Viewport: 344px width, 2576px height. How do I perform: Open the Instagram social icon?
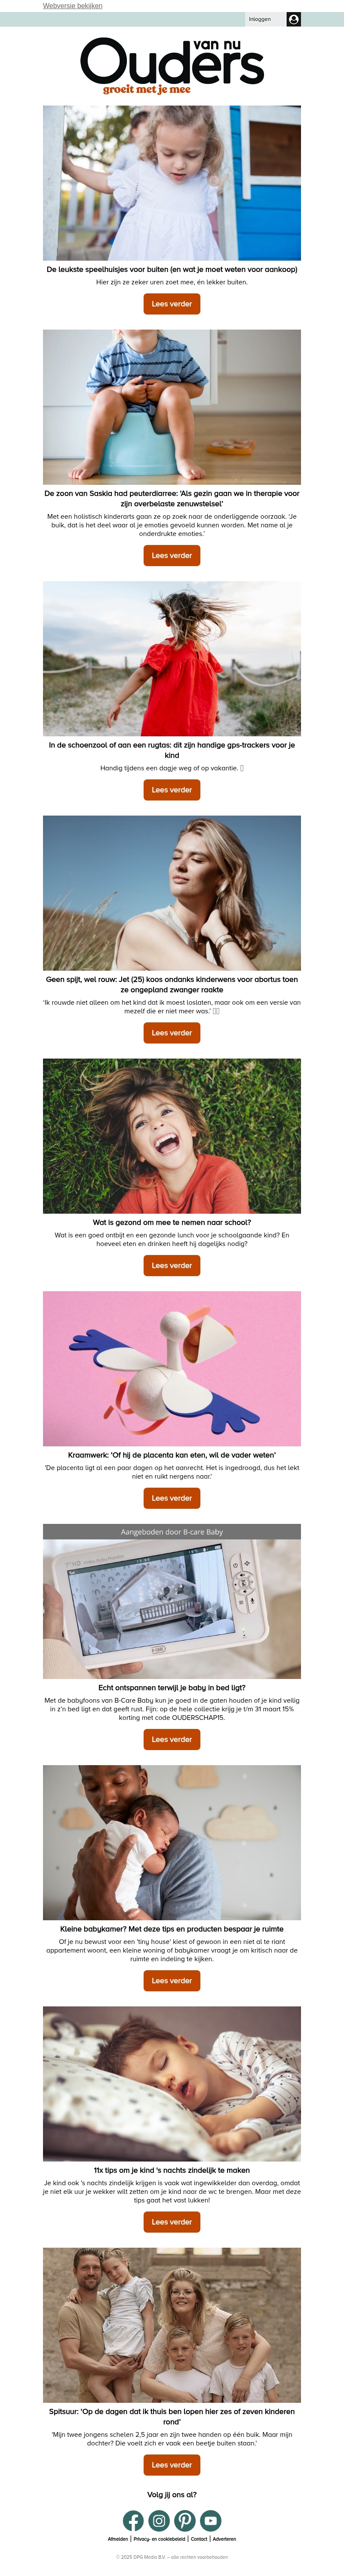click(x=159, y=2521)
